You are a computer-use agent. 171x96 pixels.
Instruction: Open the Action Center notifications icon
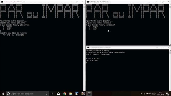168,94
